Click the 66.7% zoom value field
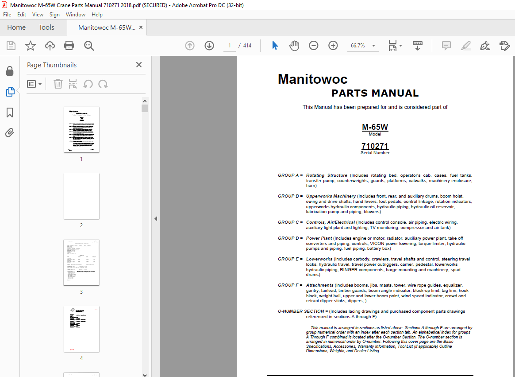 (x=358, y=46)
